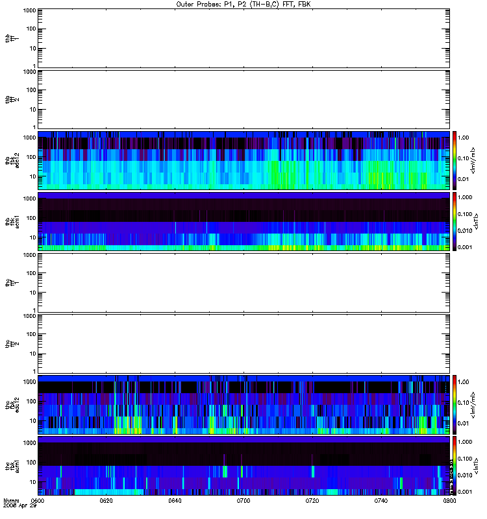Click the '0.10' tick on thb edc12 color bar
487x519 pixels.
tap(463, 158)
